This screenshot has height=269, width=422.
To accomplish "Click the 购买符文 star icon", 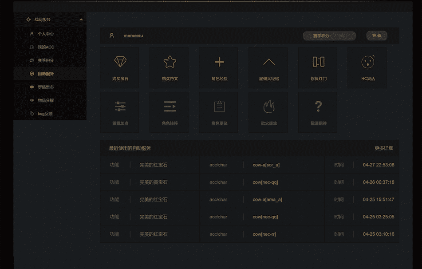I will [170, 62].
